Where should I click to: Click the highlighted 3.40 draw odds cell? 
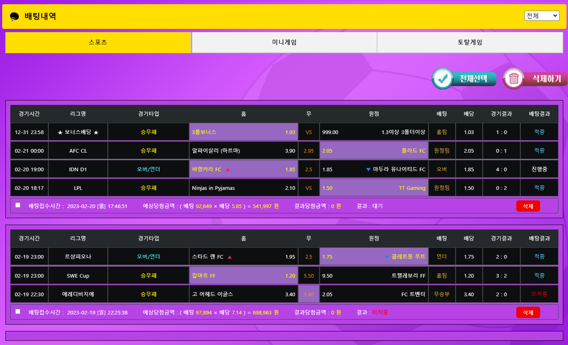pyautogui.click(x=309, y=294)
